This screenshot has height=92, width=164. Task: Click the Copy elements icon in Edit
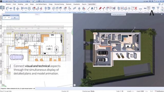(119, 8)
